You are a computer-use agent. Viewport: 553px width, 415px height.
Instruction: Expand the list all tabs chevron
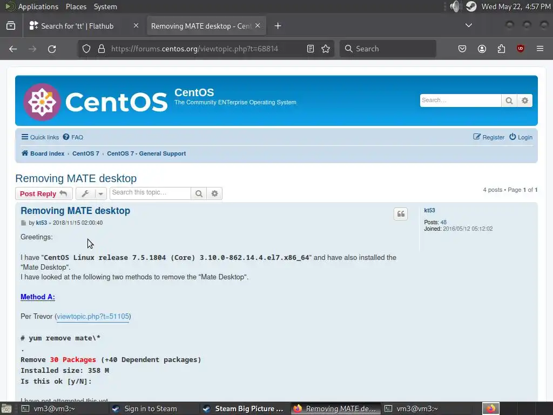[469, 25]
